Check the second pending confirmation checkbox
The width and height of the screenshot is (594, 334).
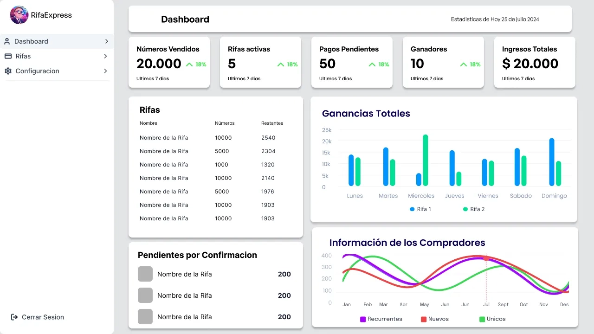145,295
